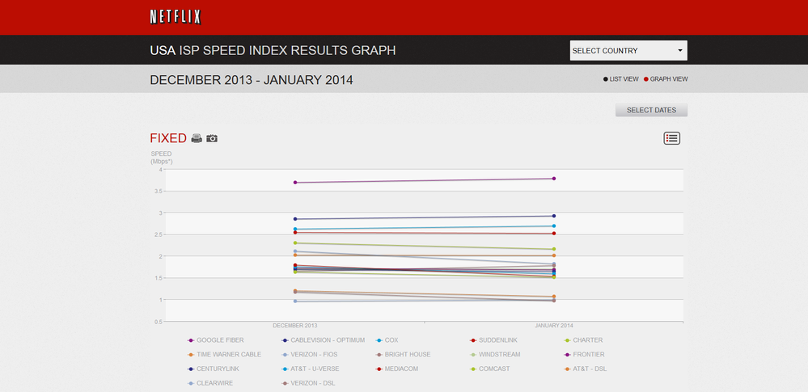Toggle Verizon - FiOS legend entry
Image resolution: width=808 pixels, height=392 pixels.
(x=311, y=354)
